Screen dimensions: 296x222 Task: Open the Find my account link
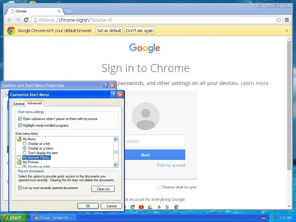coord(171,165)
